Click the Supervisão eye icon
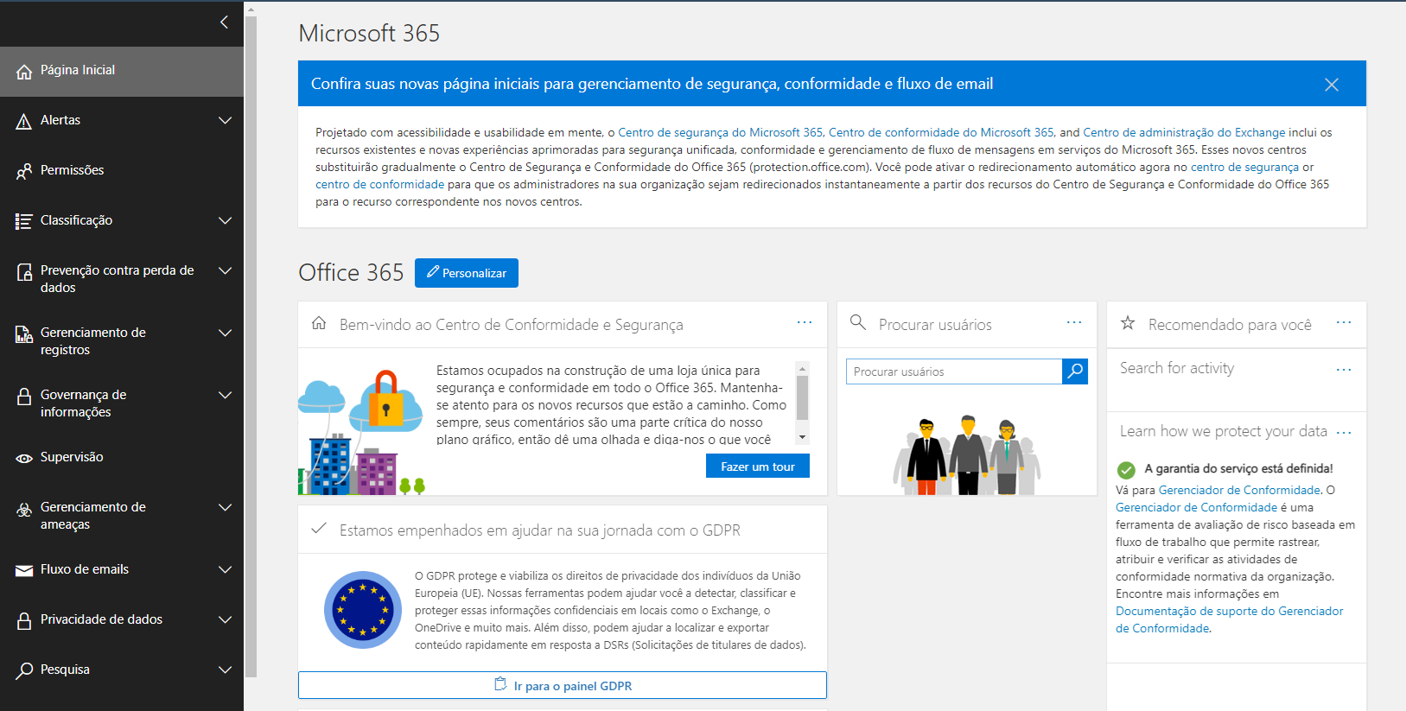This screenshot has height=711, width=1406. tap(24, 458)
